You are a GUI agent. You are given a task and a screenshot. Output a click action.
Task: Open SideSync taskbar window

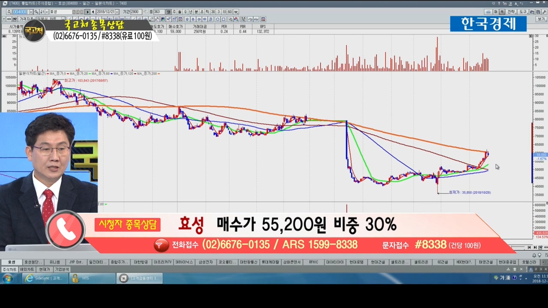[45, 278]
